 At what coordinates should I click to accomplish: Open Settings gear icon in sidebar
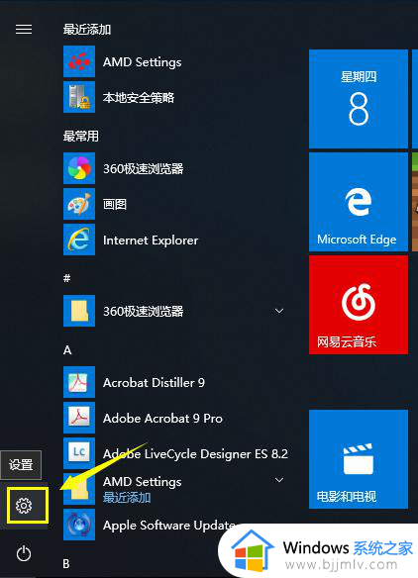[x=24, y=506]
